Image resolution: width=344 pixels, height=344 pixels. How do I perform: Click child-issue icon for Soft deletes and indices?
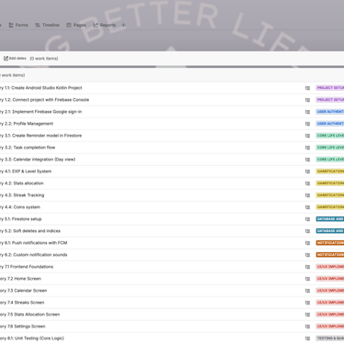[307, 231]
